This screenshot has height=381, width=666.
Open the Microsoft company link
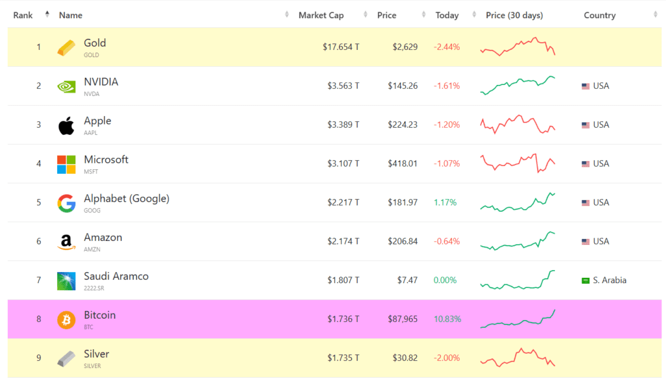tap(106, 160)
